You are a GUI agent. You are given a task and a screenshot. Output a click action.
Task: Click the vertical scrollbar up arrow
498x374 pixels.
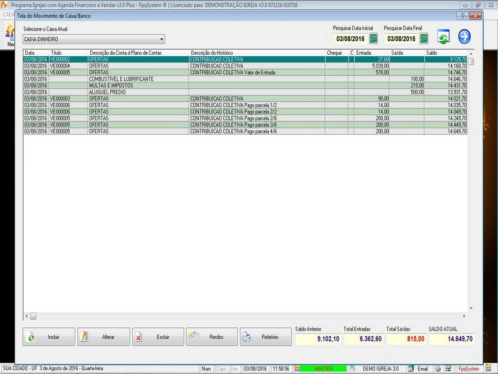(x=471, y=54)
